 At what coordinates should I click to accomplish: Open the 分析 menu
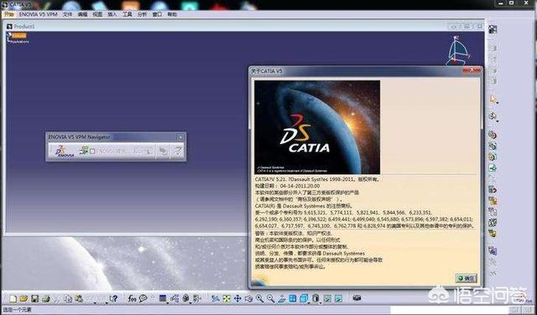coord(142,14)
